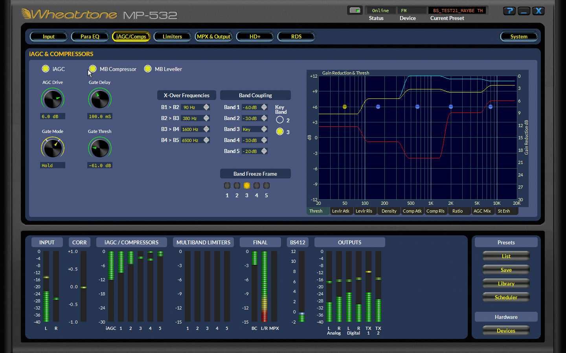This screenshot has height=353, width=566.
Task: Click the Gate Thresh knob
Action: pos(100,148)
